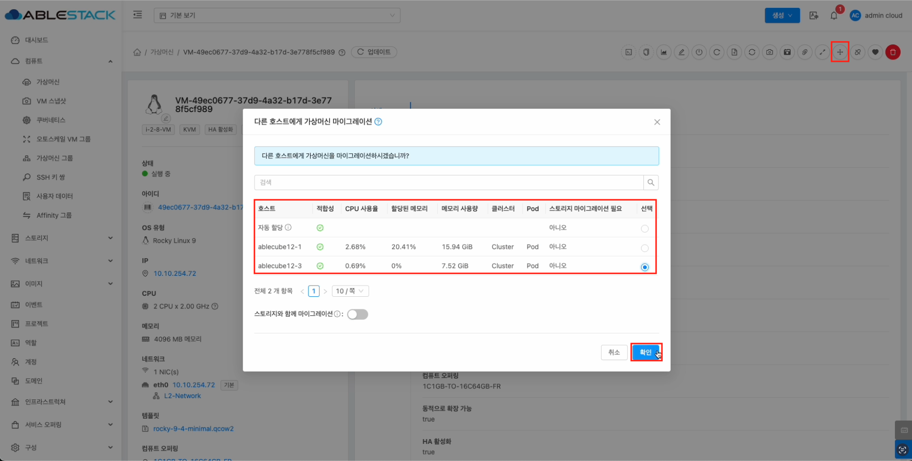Click the red trash delete VM icon

pyautogui.click(x=893, y=52)
